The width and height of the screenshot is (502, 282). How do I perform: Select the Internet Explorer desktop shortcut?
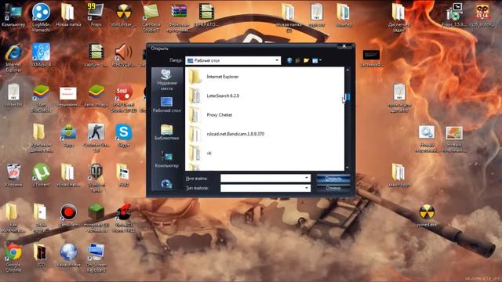click(13, 57)
